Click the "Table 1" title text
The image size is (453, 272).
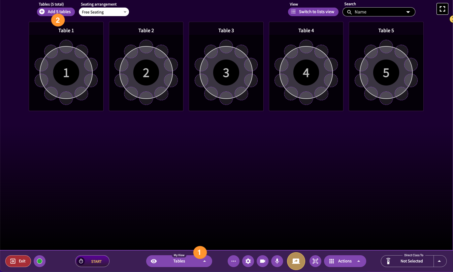[x=66, y=31]
